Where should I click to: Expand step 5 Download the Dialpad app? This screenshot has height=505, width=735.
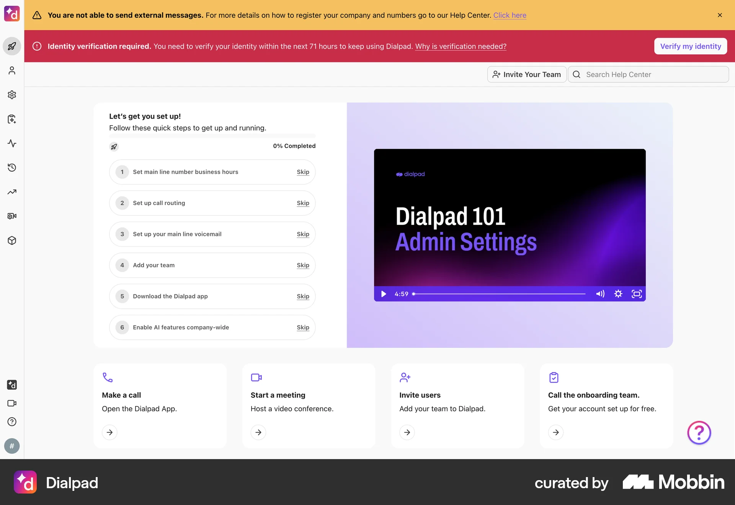(170, 296)
